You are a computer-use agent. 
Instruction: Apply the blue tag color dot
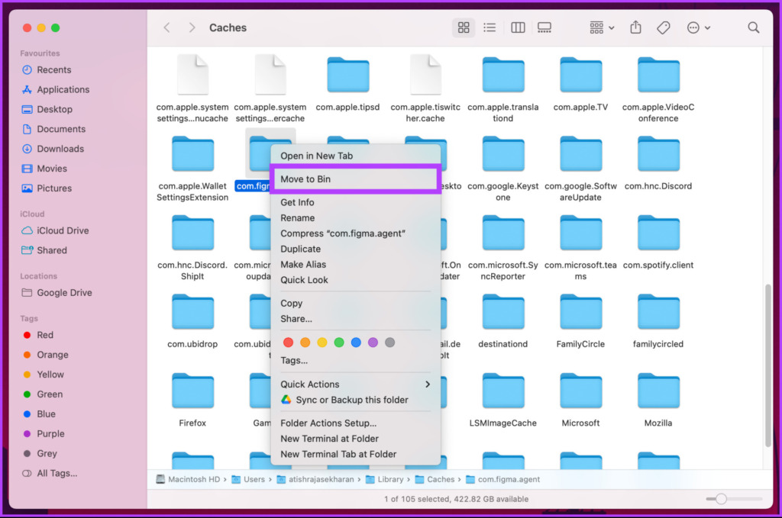[x=356, y=343]
